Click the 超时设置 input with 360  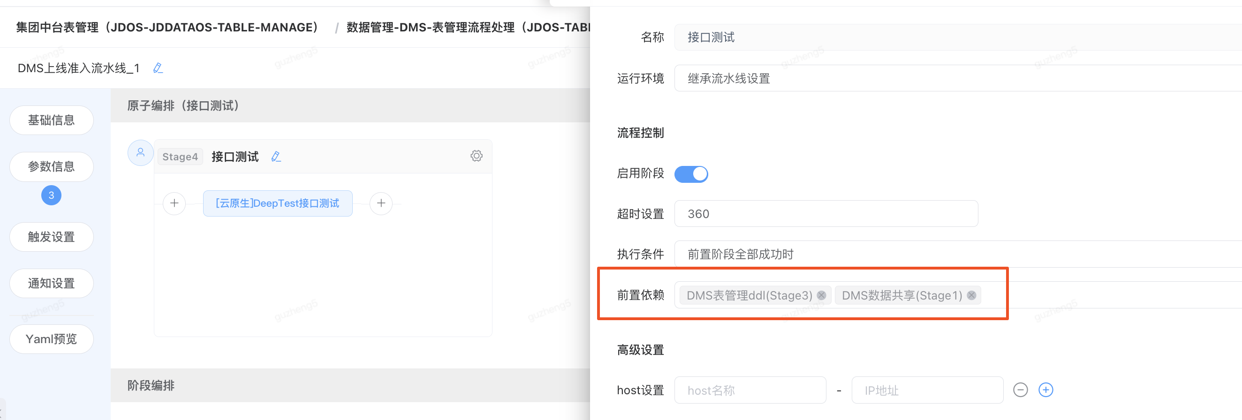826,213
